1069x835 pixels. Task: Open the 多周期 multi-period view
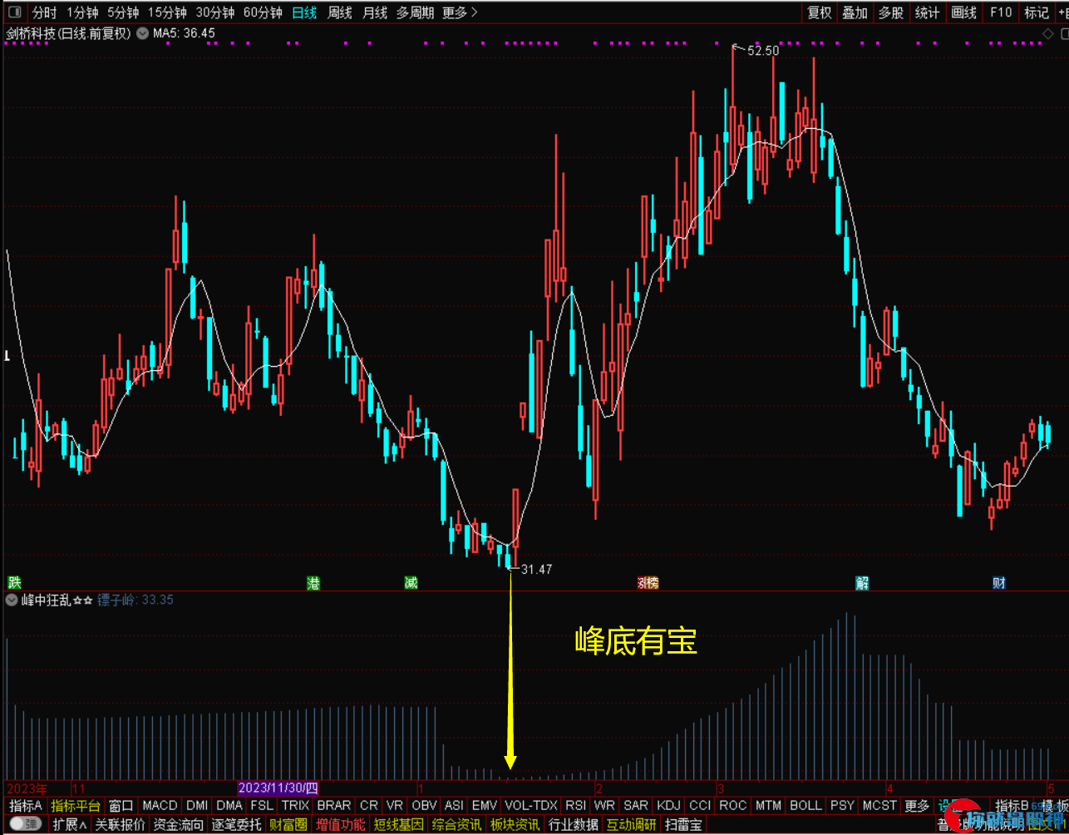tap(415, 12)
